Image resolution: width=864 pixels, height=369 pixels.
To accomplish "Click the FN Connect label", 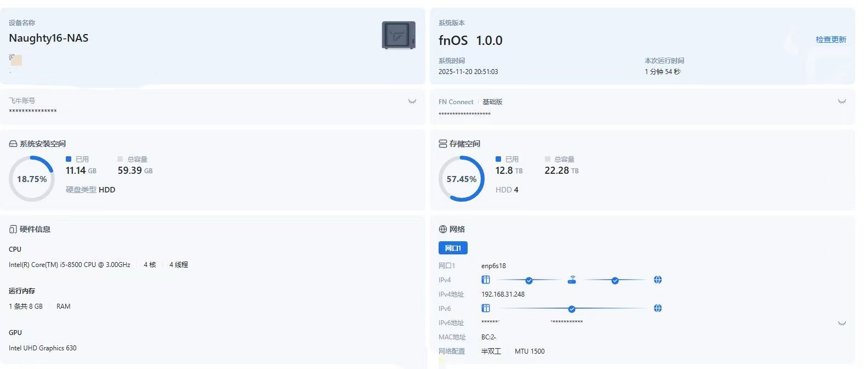I will pos(456,102).
